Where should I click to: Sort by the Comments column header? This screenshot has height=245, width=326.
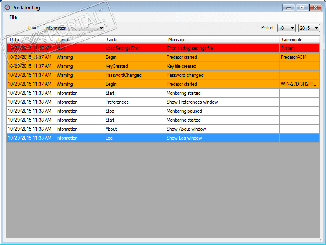(300, 39)
